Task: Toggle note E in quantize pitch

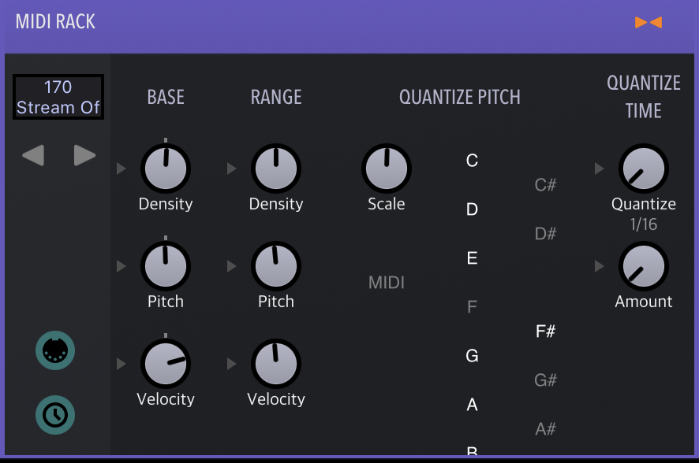Action: 472,258
